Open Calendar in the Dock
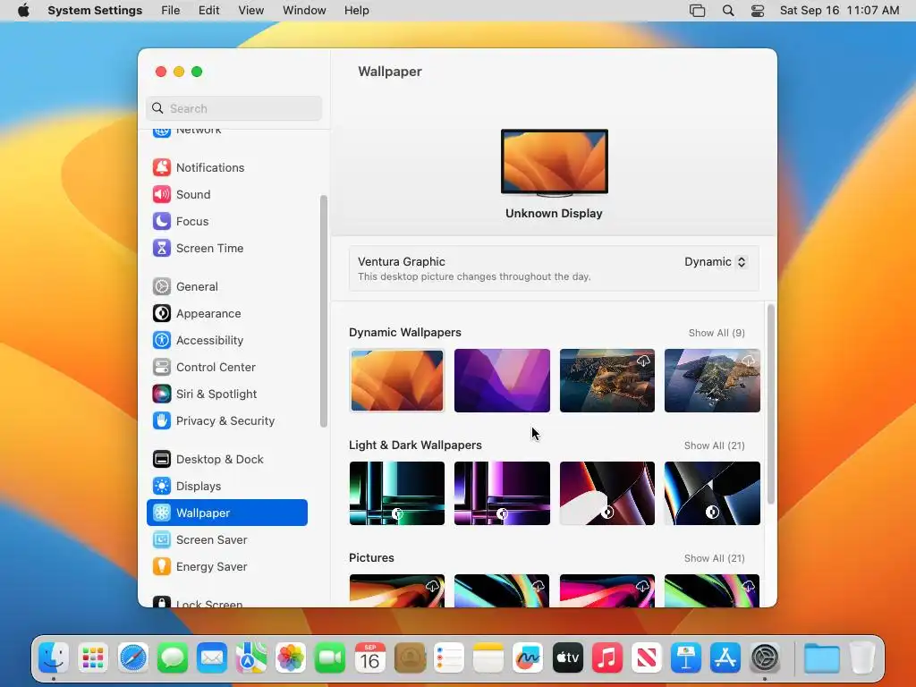This screenshot has width=916, height=687. click(369, 657)
